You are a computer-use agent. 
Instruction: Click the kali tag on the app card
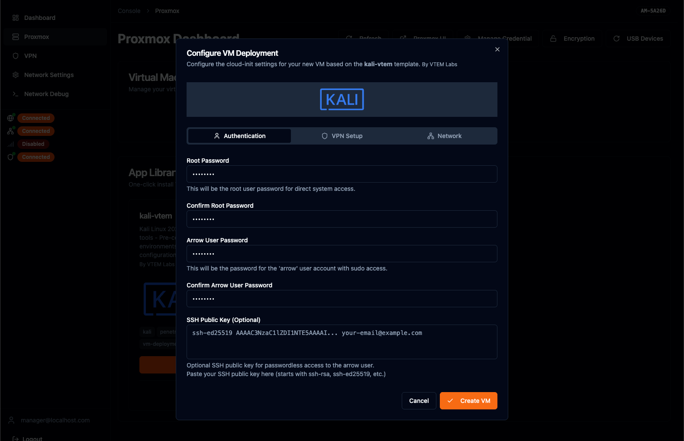point(147,332)
